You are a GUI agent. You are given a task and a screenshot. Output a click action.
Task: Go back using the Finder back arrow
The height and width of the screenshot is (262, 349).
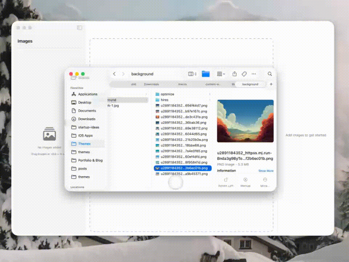(114, 74)
